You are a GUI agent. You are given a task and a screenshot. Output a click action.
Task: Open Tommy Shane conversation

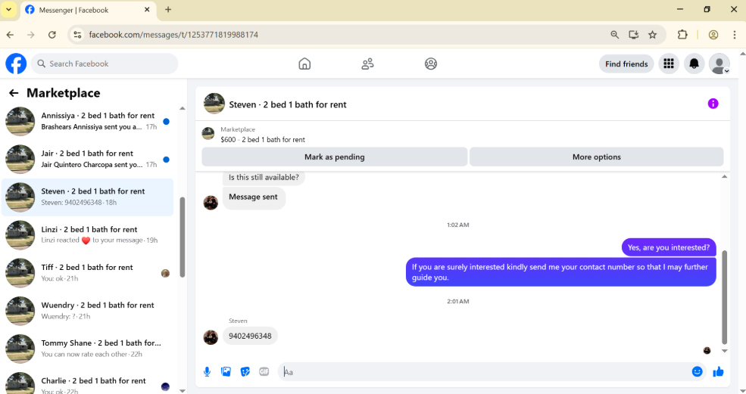click(x=88, y=349)
